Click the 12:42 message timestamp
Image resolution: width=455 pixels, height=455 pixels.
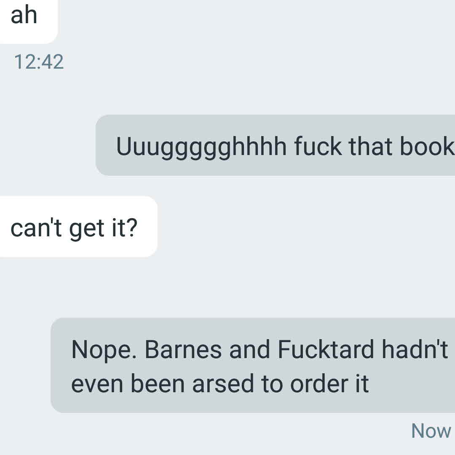[x=39, y=62]
